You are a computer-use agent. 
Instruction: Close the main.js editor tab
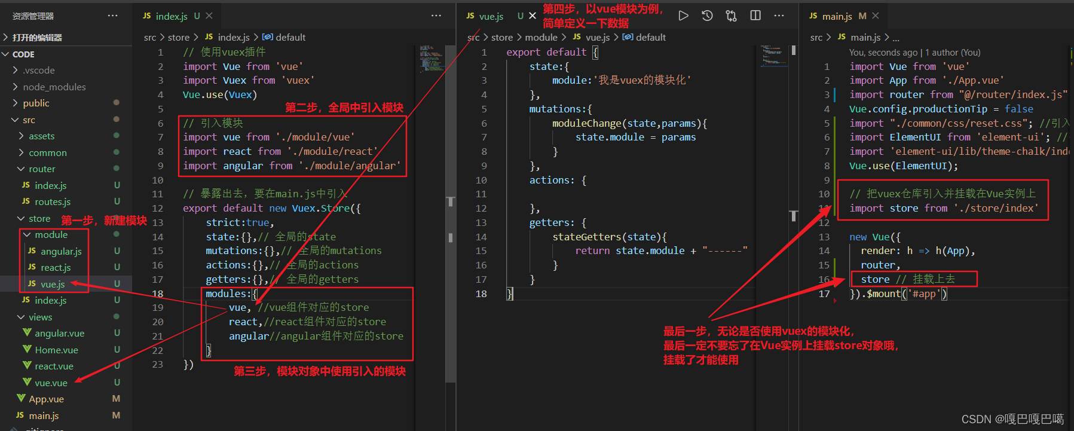[x=876, y=16]
